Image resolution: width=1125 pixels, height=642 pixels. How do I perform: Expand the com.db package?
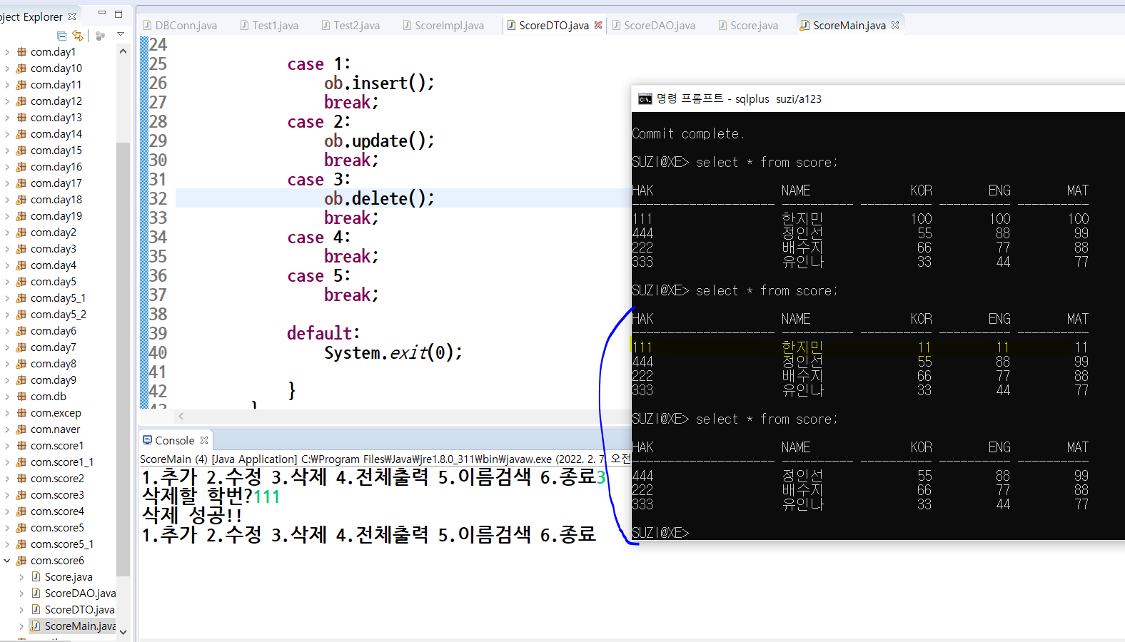(x=7, y=397)
